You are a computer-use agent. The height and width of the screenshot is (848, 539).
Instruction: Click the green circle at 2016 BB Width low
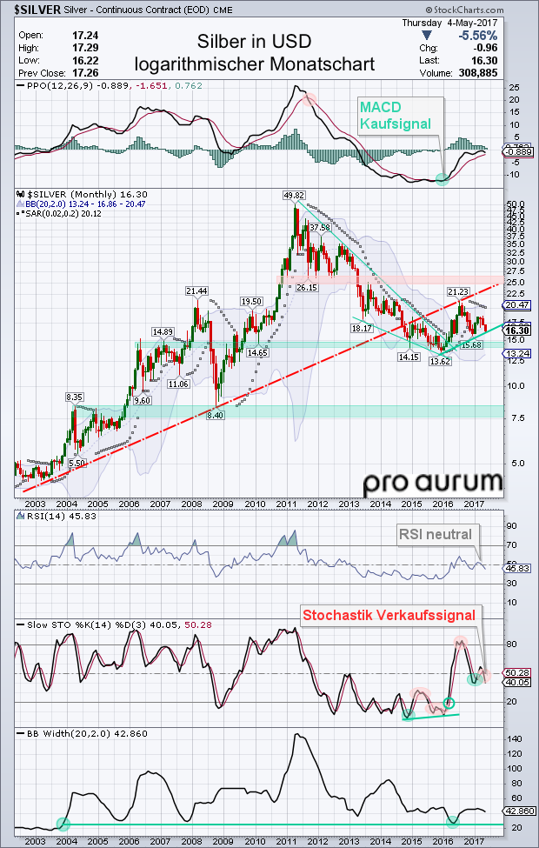(451, 822)
